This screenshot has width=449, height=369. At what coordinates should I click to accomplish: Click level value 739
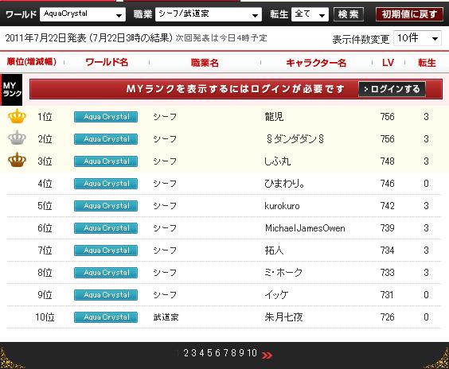(388, 228)
